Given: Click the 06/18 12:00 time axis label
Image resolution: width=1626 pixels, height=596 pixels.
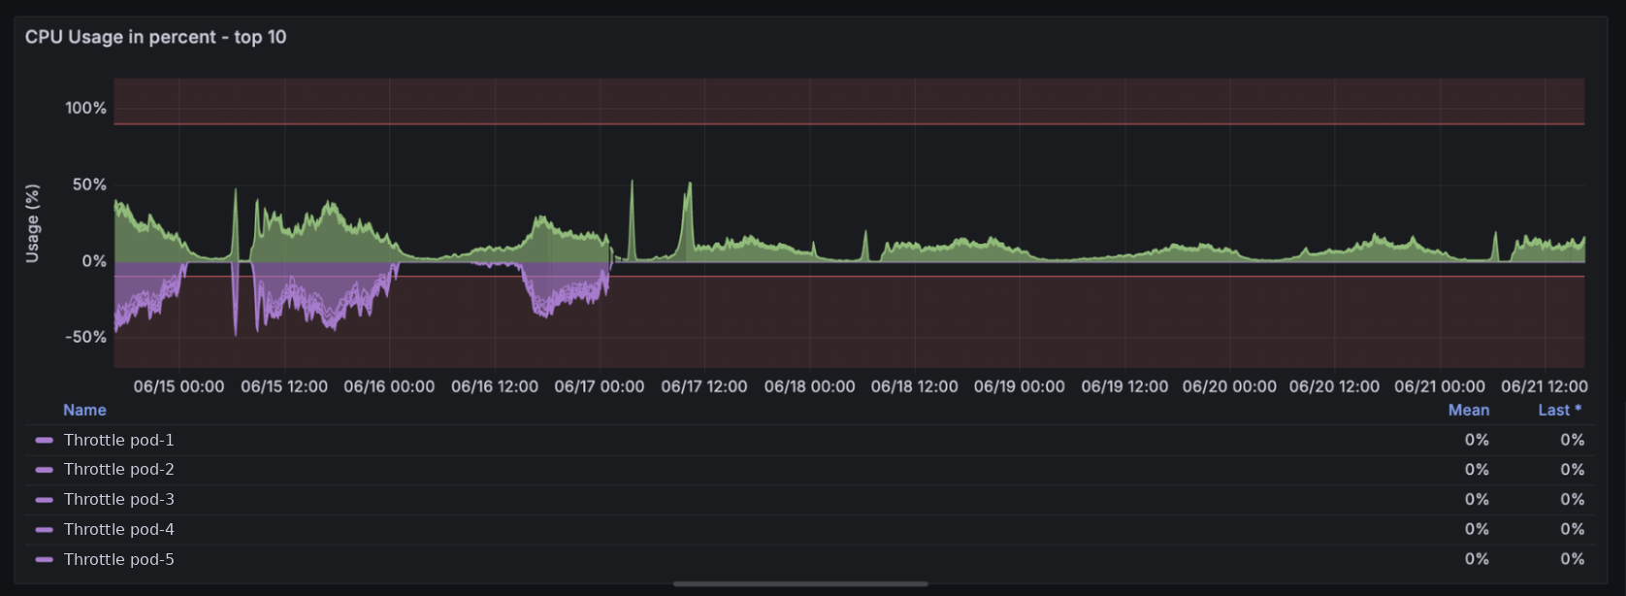Looking at the screenshot, I should coord(915,386).
